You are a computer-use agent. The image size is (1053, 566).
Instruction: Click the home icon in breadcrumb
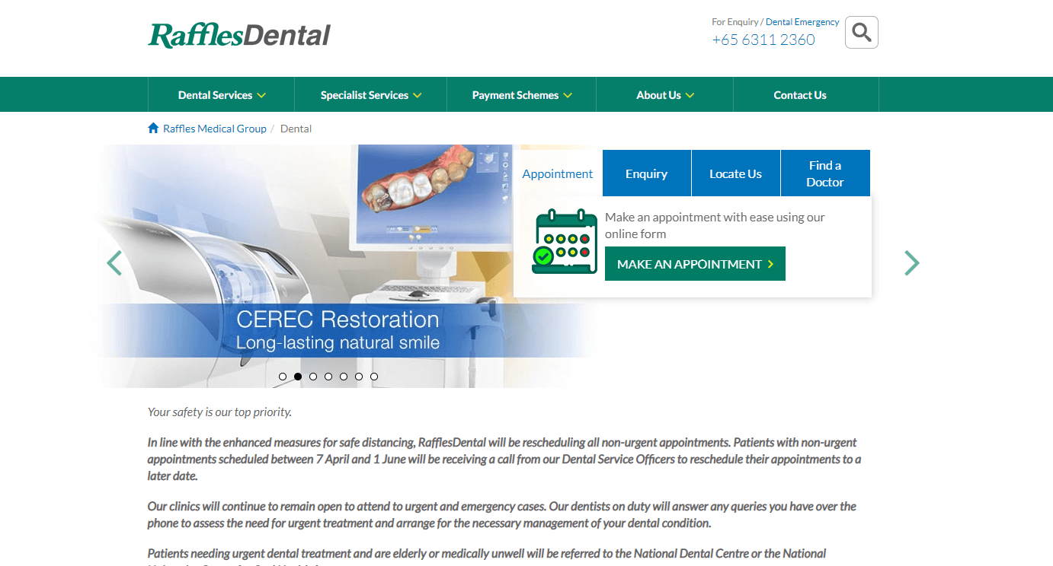pyautogui.click(x=153, y=128)
